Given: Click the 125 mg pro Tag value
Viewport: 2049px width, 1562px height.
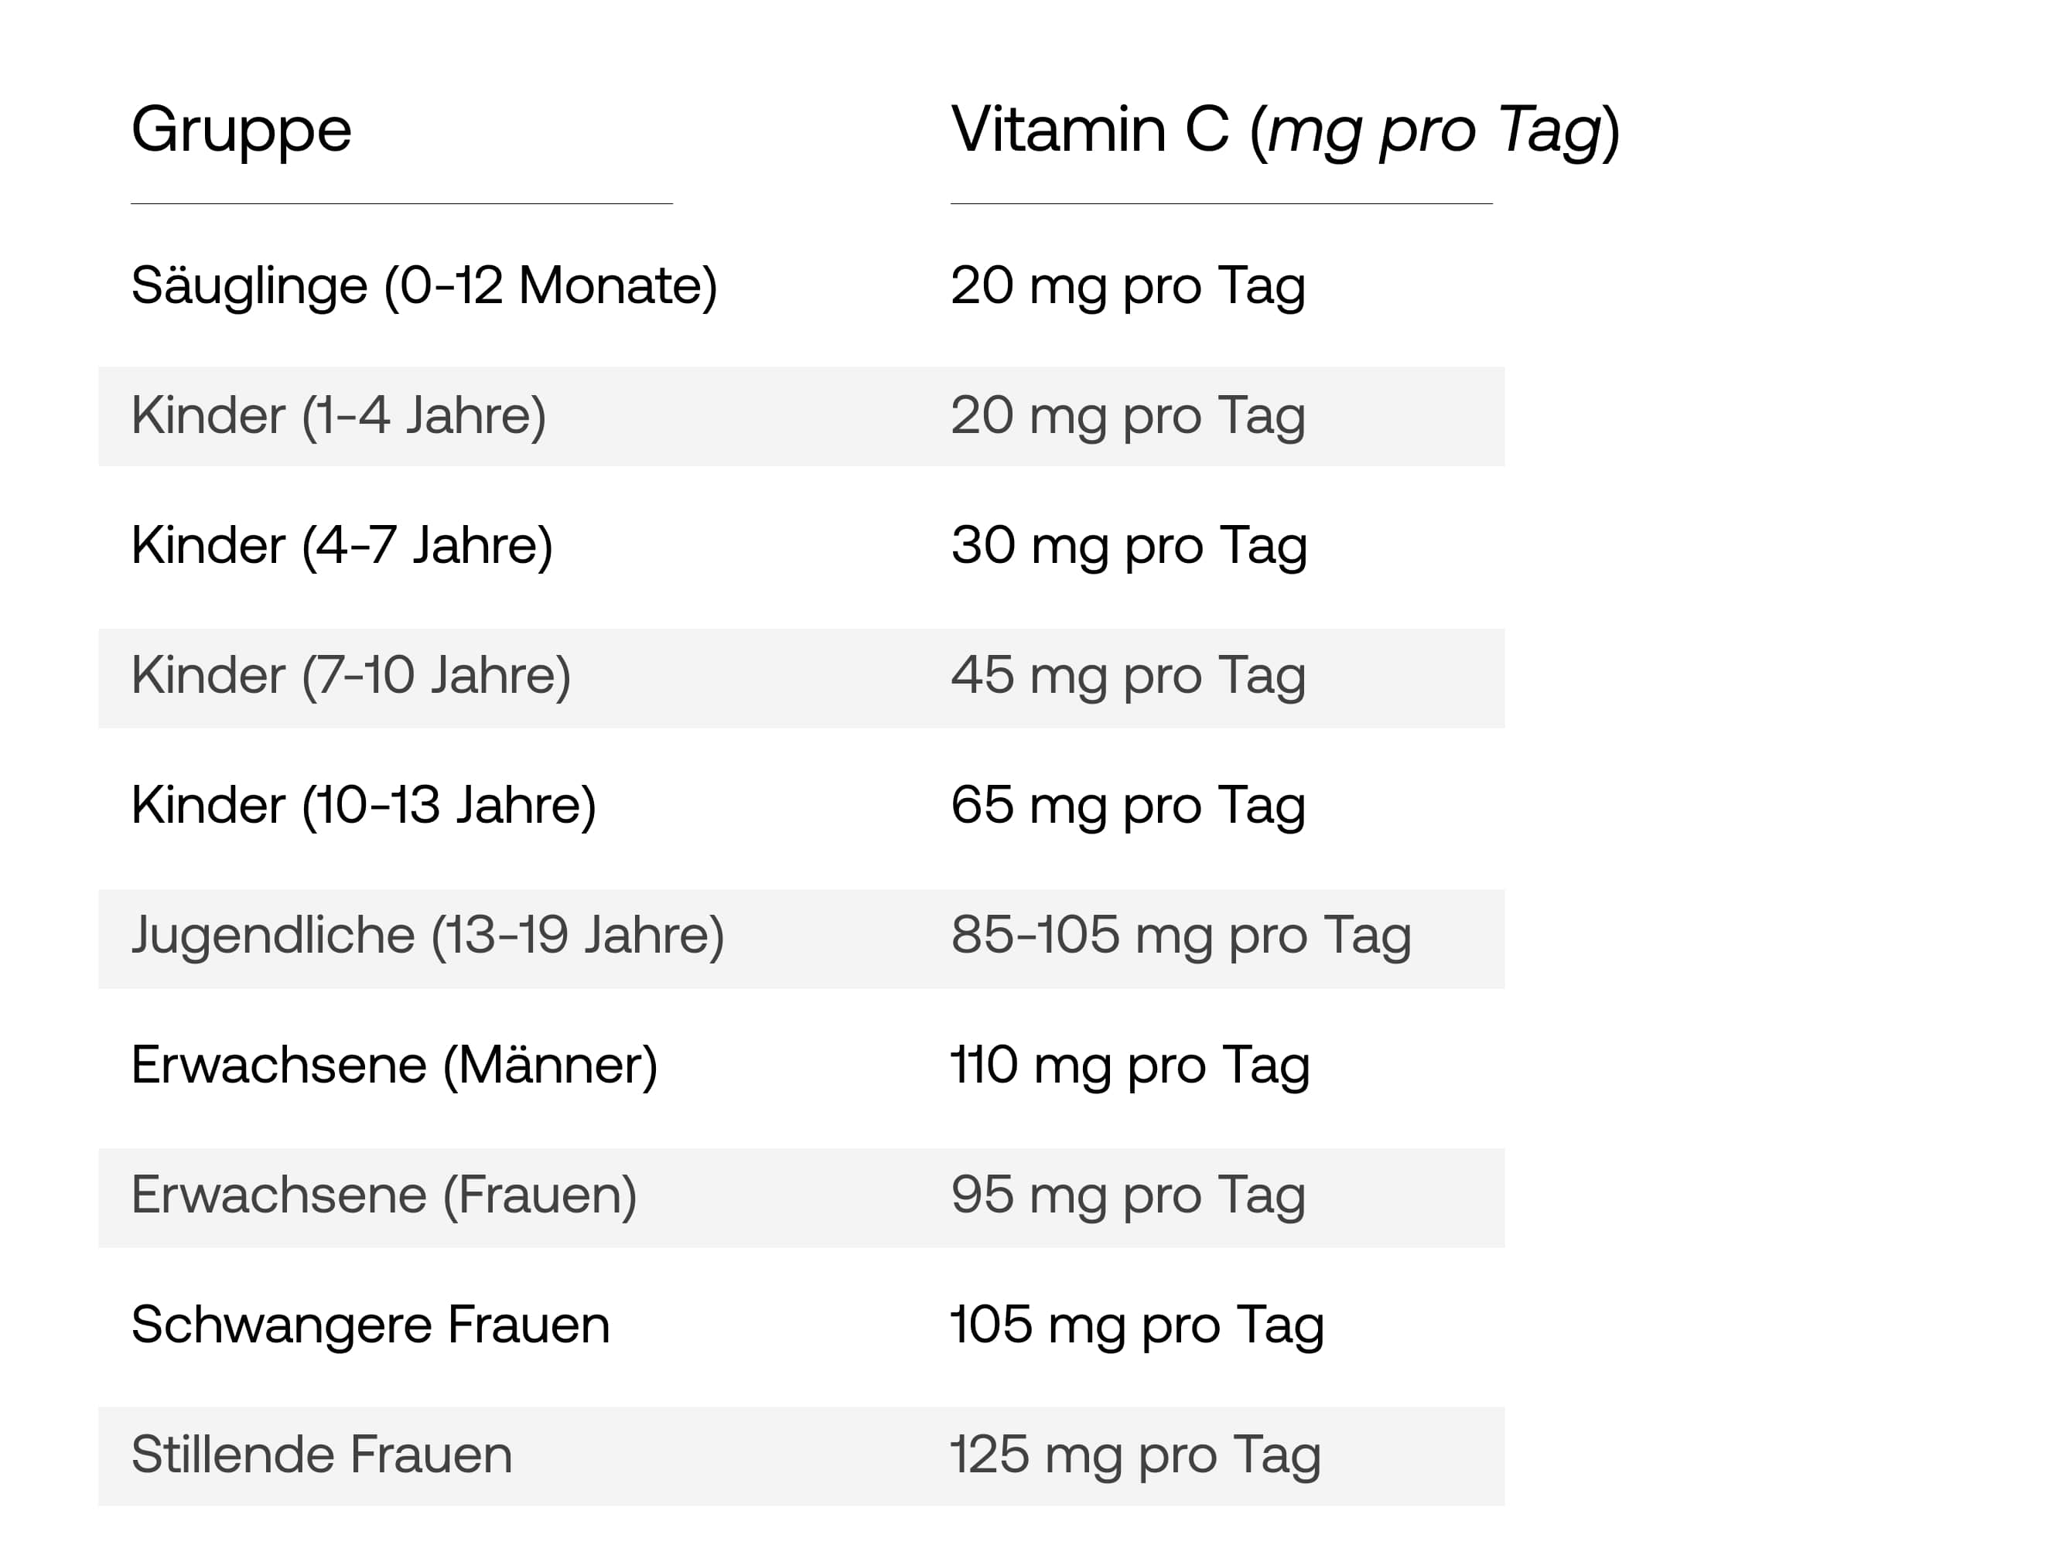Looking at the screenshot, I should point(1135,1455).
